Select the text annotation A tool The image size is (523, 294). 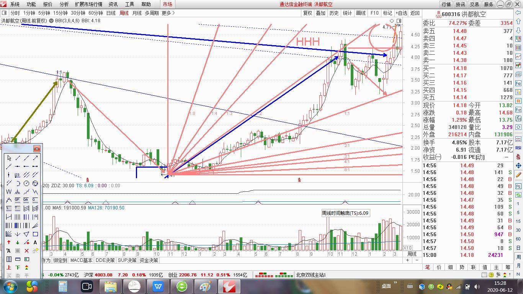[x=35, y=242]
